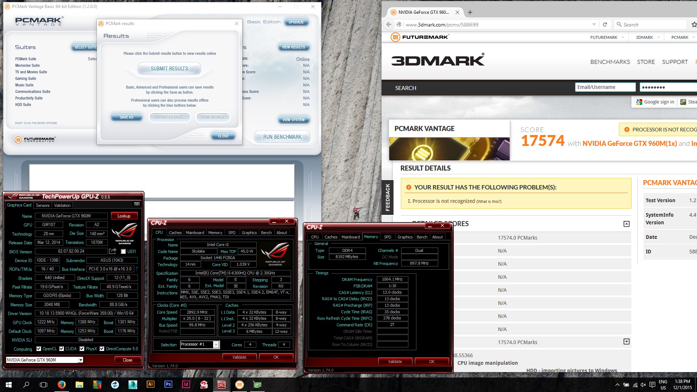This screenshot has height=392, width=697.
Task: Switch to GPU-Z taskbar icon
Action: [257, 384]
